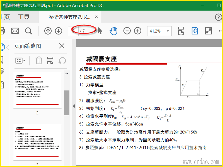The image size is (223, 167).
Task: Click the 减隔震支座 heading text
Action: click(x=101, y=59)
